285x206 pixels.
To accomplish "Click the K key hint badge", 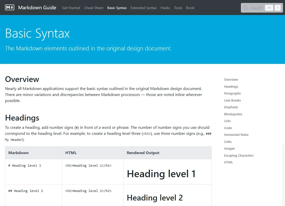I will pyautogui.click(x=277, y=8).
